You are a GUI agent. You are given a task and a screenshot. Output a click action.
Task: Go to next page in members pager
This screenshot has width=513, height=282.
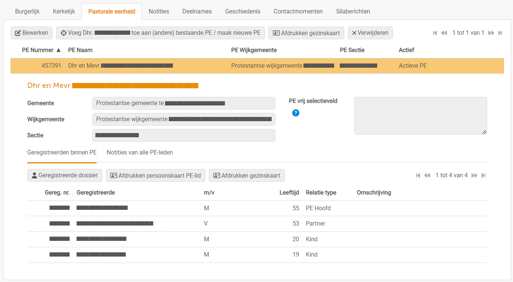click(474, 175)
